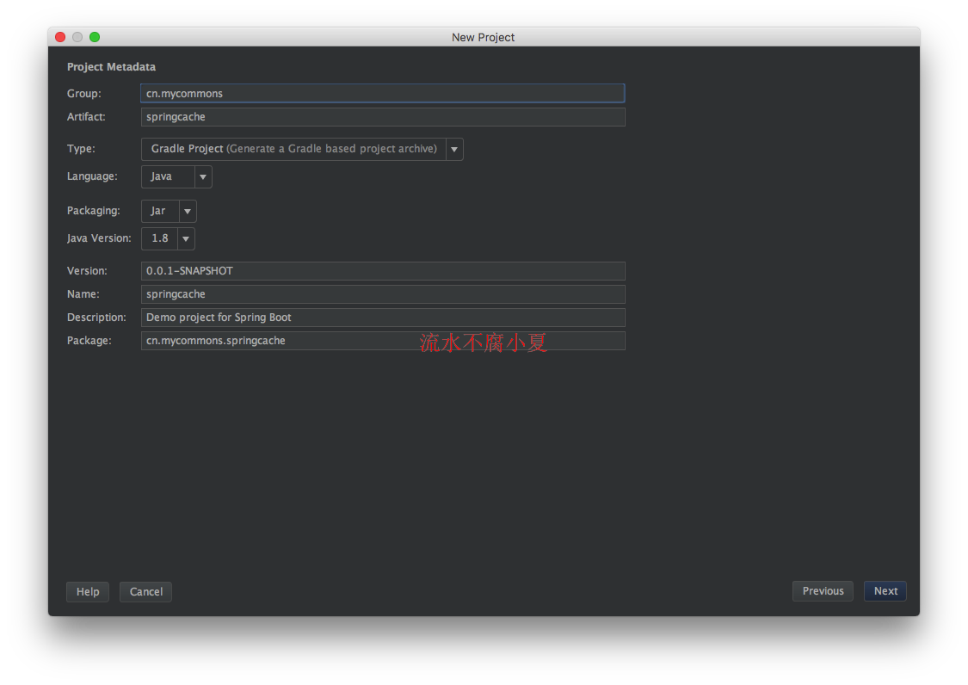
Task: Proceed with the Next button
Action: [885, 591]
